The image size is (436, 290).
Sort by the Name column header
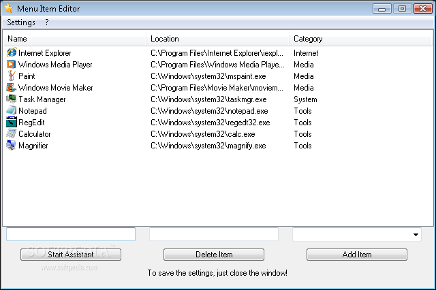pyautogui.click(x=75, y=39)
